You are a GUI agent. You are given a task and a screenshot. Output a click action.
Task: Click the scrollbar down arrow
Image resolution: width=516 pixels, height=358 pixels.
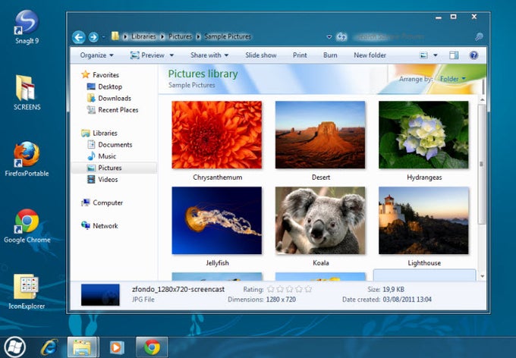click(482, 276)
